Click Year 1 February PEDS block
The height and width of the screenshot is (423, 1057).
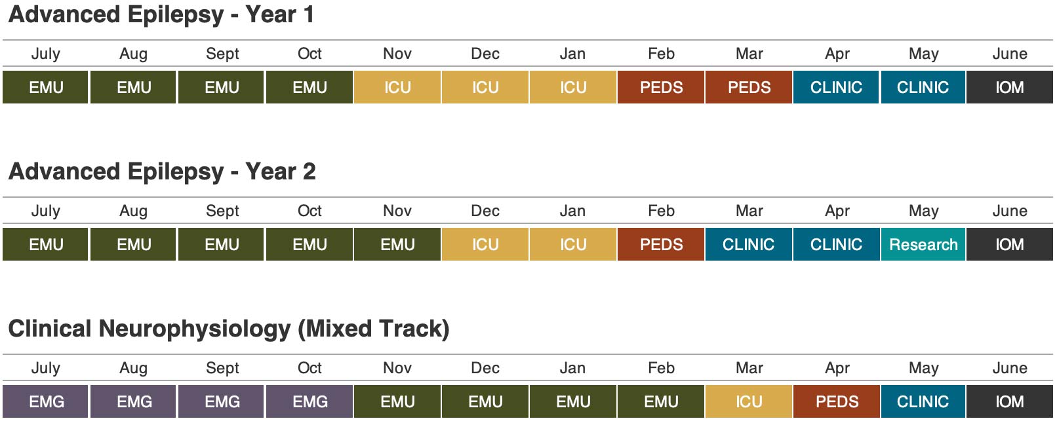(x=661, y=87)
